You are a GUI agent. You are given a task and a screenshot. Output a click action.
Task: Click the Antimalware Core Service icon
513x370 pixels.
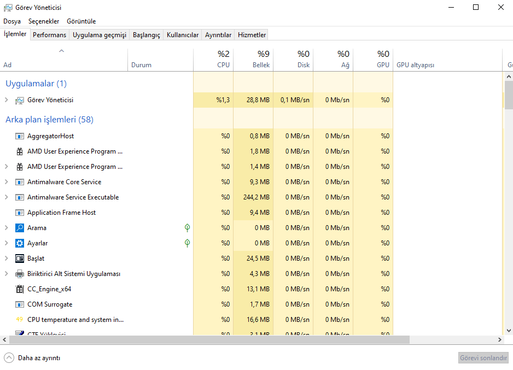coord(20,182)
